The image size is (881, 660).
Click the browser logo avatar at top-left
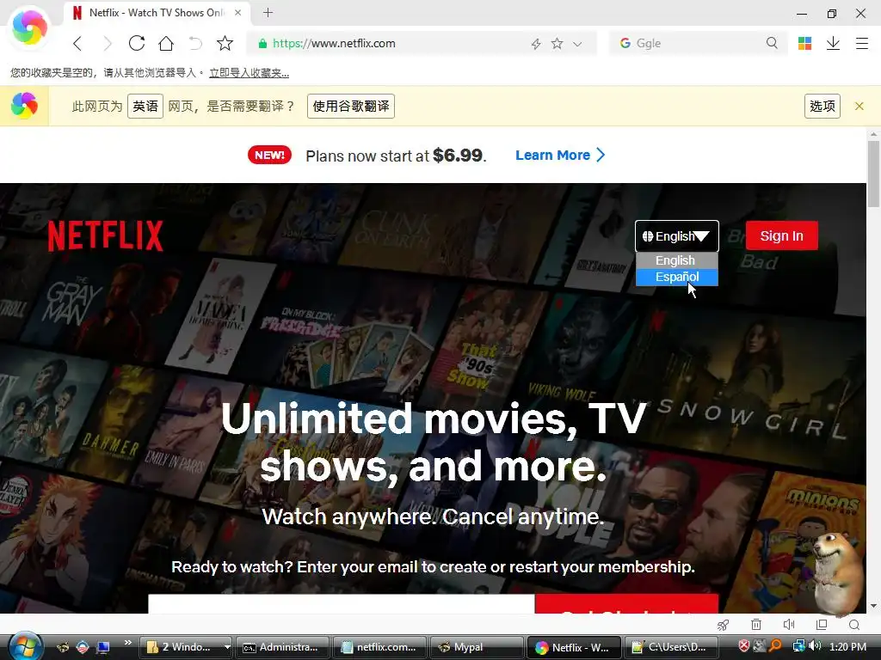coord(29,27)
